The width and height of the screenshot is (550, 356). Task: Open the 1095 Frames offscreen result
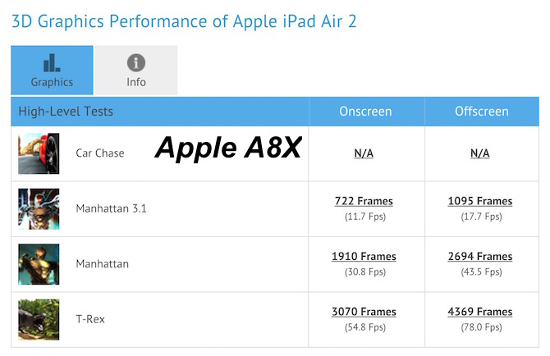[480, 201]
